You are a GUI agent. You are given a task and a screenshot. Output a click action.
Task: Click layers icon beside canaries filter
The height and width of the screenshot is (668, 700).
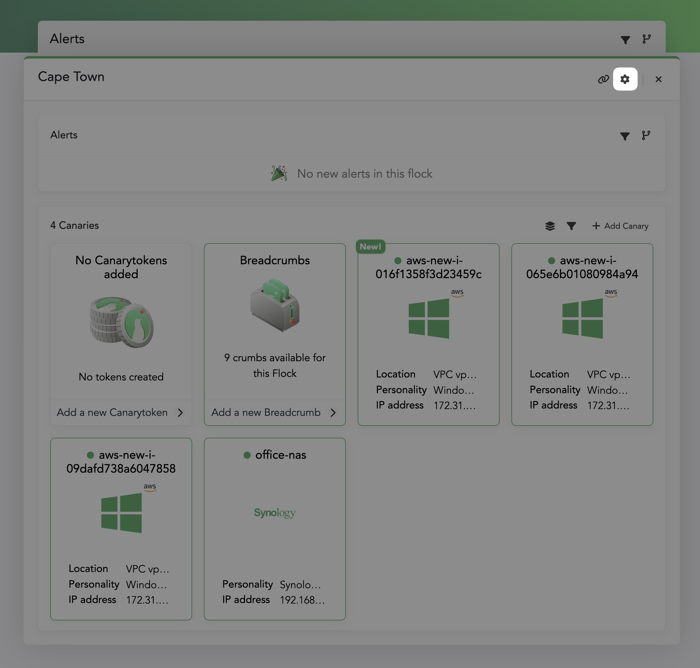coord(550,226)
